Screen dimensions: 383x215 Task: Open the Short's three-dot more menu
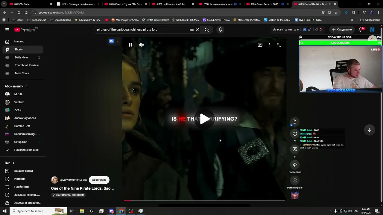(270, 45)
